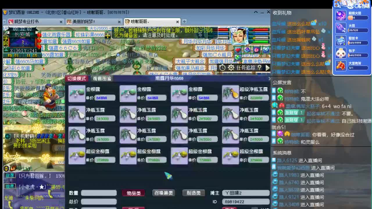Screen dimensions: 372x209
Task: Select 大圣有旨 scroll gift icon
Action: 340,66
